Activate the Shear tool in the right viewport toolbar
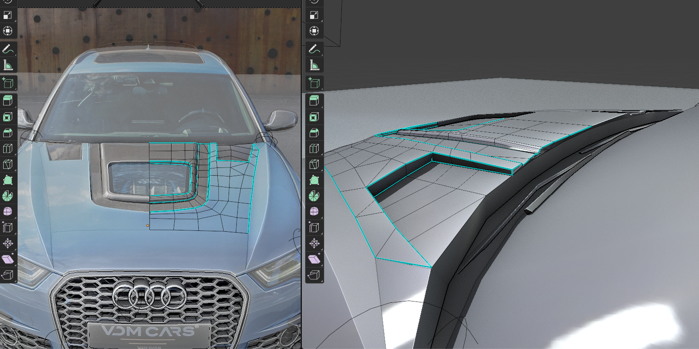Viewport: 699px width, 349px height. click(314, 259)
